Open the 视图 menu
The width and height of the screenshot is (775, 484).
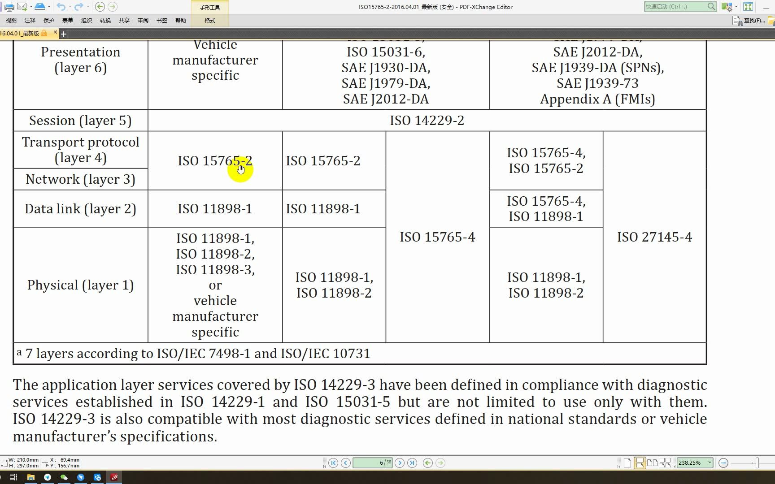pyautogui.click(x=11, y=20)
